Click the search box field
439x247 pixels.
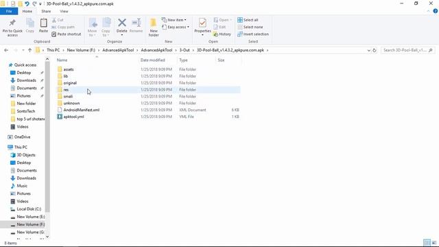[x=407, y=50]
